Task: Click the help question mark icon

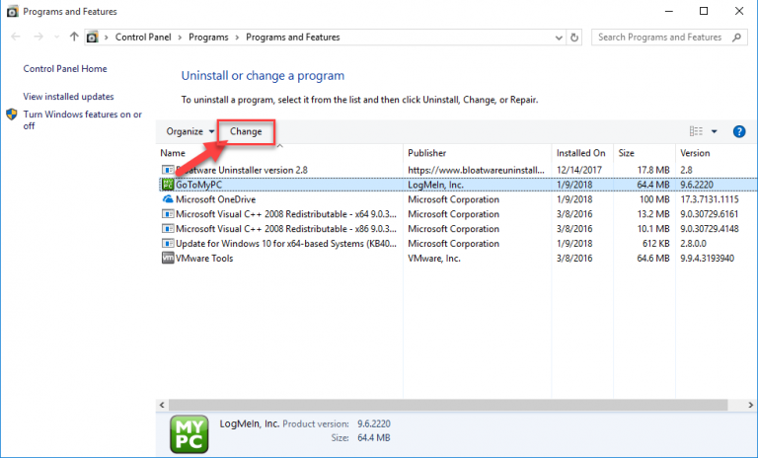Action: 738,131
